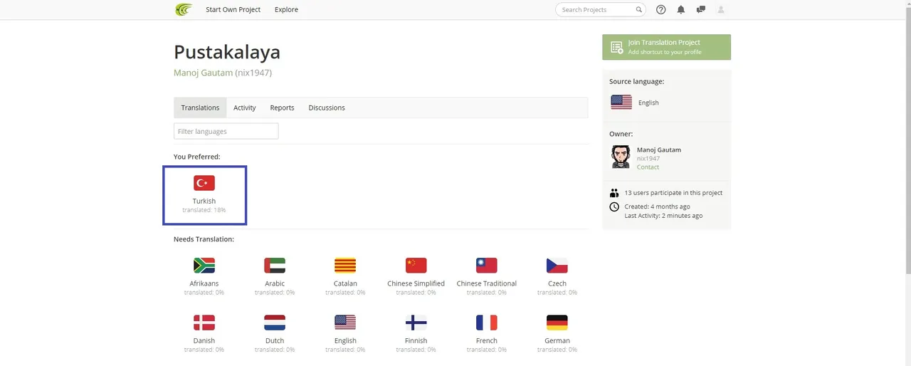Click the Afrikaans language name
Image resolution: width=911 pixels, height=366 pixels.
pyautogui.click(x=204, y=283)
